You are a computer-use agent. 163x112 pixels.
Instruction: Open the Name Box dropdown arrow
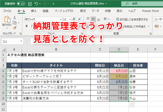pyautogui.click(x=21, y=41)
